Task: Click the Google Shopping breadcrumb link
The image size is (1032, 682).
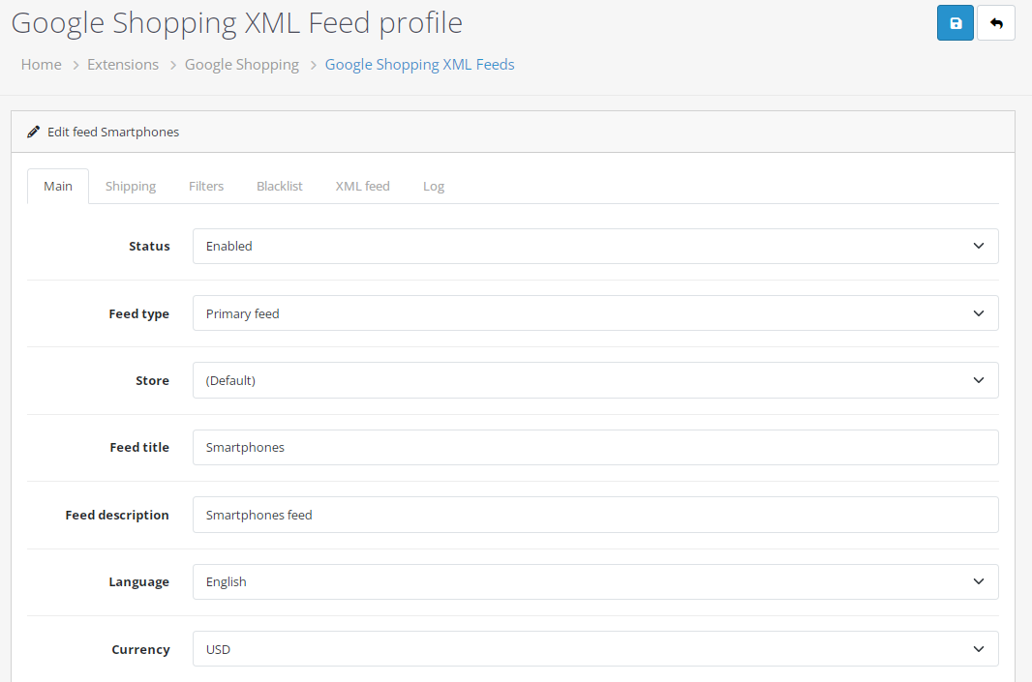Action: click(x=242, y=65)
